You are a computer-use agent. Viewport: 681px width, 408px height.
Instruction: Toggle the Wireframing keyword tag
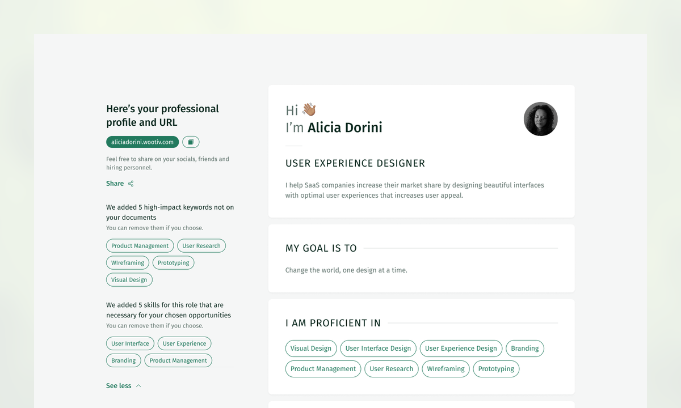pyautogui.click(x=128, y=263)
